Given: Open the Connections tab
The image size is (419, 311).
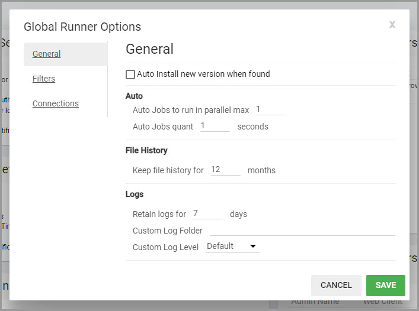Looking at the screenshot, I should click(56, 103).
